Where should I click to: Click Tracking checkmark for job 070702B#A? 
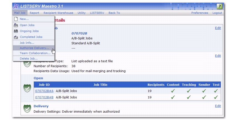[x=189, y=91]
